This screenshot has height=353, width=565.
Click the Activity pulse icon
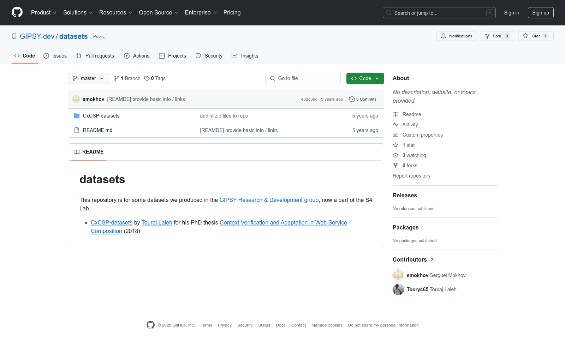click(395, 125)
